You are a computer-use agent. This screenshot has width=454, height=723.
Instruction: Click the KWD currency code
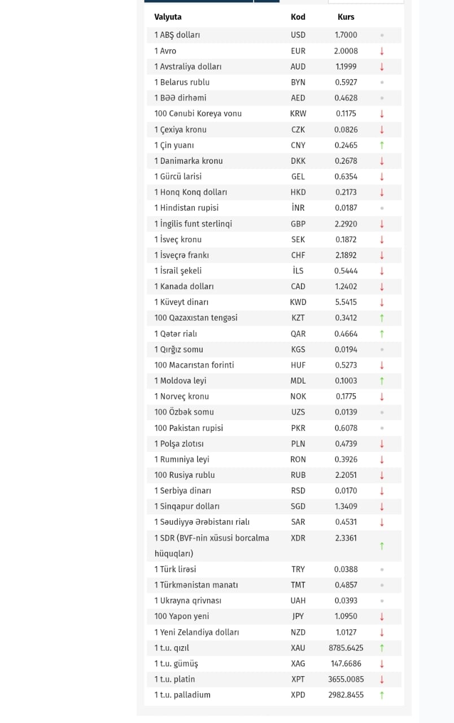(x=298, y=302)
